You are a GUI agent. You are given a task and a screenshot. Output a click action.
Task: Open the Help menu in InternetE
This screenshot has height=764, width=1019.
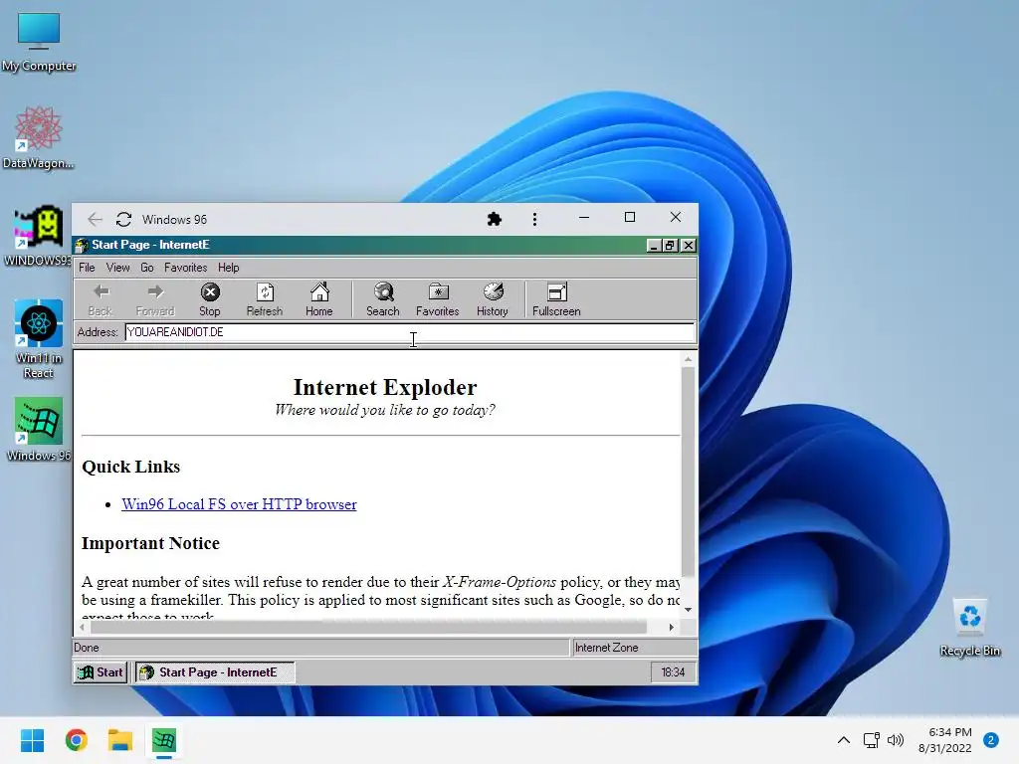coord(228,268)
